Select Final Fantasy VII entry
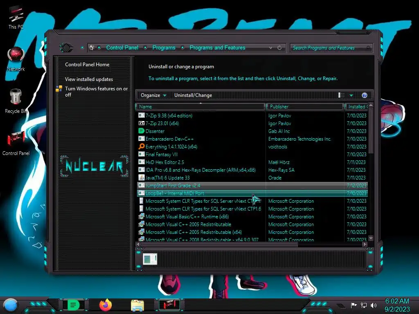419x314 pixels. (x=252, y=154)
